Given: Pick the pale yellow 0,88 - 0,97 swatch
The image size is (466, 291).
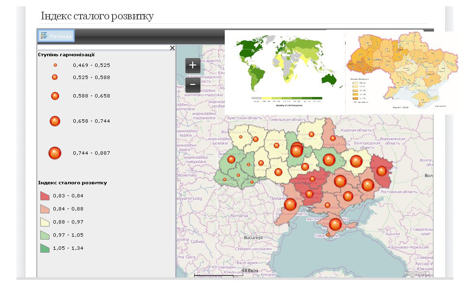Looking at the screenshot, I should pyautogui.click(x=45, y=222).
